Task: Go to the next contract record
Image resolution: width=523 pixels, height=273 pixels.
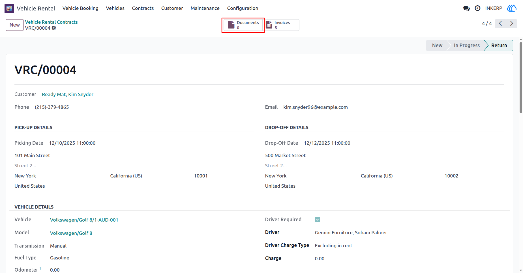Action: (x=512, y=23)
